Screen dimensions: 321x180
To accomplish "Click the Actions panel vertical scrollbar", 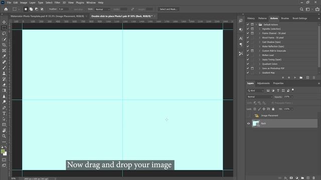I will coord(319,46).
